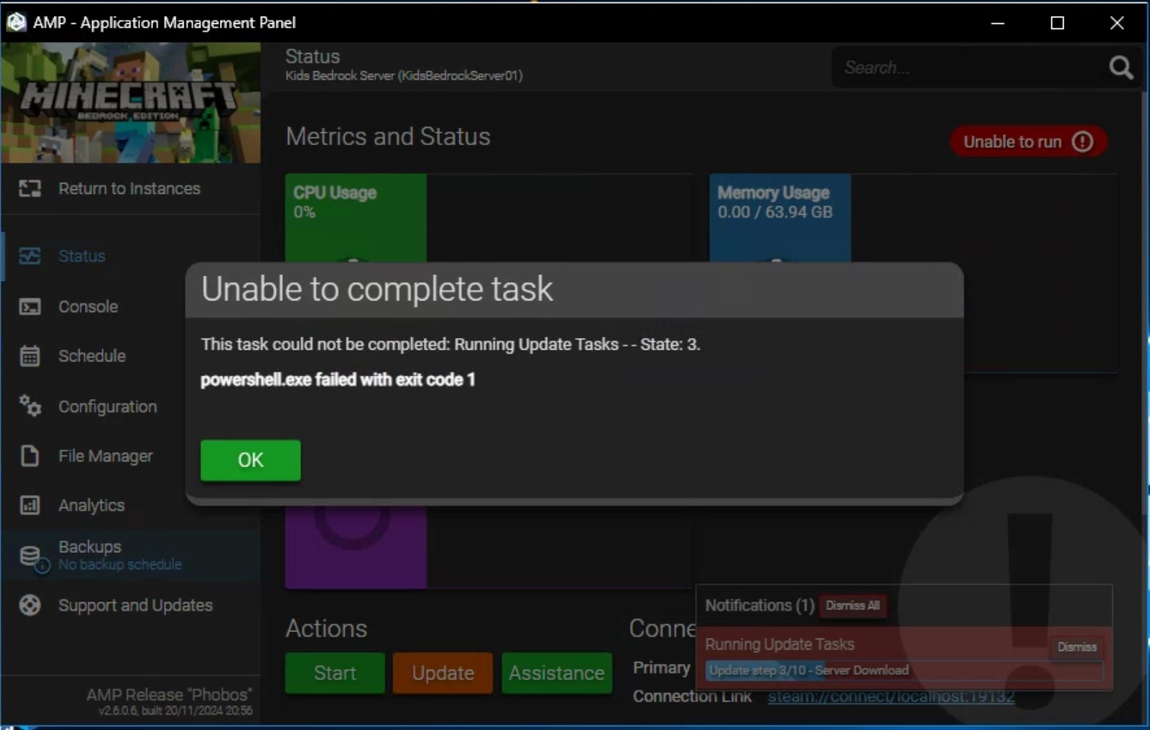Screen dimensions: 1150x730
Task: Click the Configuration gears icon
Action: pyautogui.click(x=30, y=406)
